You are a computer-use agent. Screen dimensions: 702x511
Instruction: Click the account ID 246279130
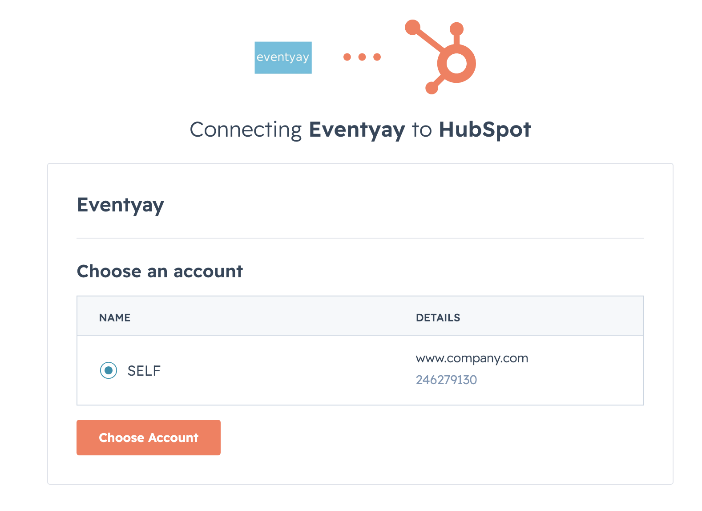[x=446, y=380]
